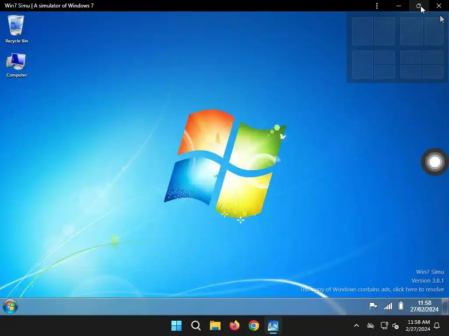
Task: Click the Win7 Simu app taskbar icon
Action: pos(273,325)
